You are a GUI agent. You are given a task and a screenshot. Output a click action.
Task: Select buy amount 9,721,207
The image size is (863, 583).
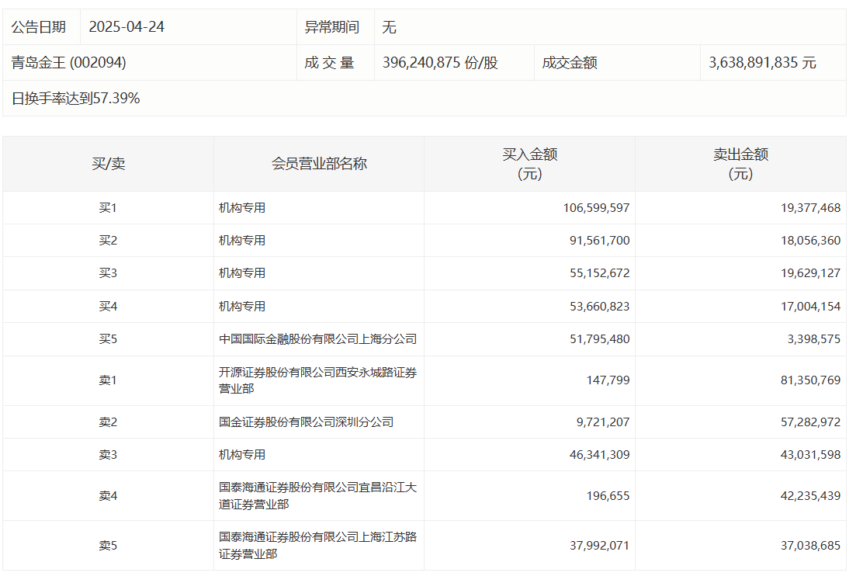pos(603,422)
